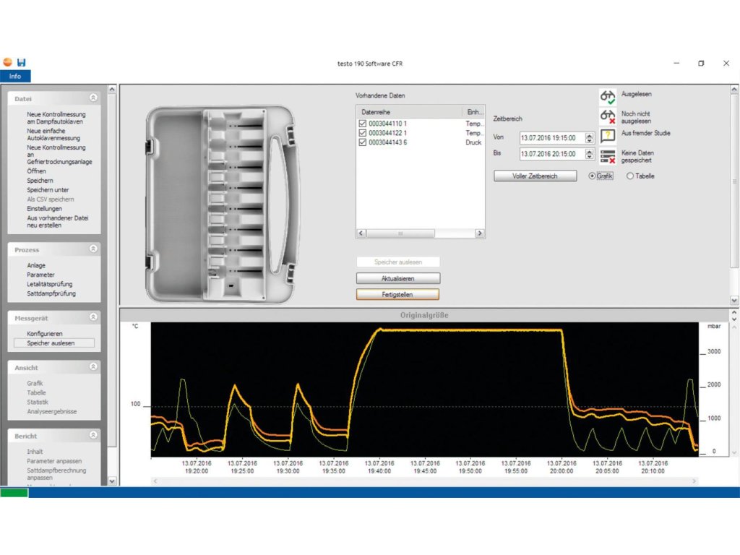Uncheck data series 0003044143 6
The image size is (740, 555).
point(363,142)
